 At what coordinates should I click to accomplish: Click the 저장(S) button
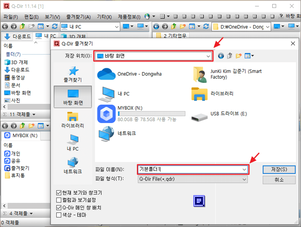tap(279, 169)
